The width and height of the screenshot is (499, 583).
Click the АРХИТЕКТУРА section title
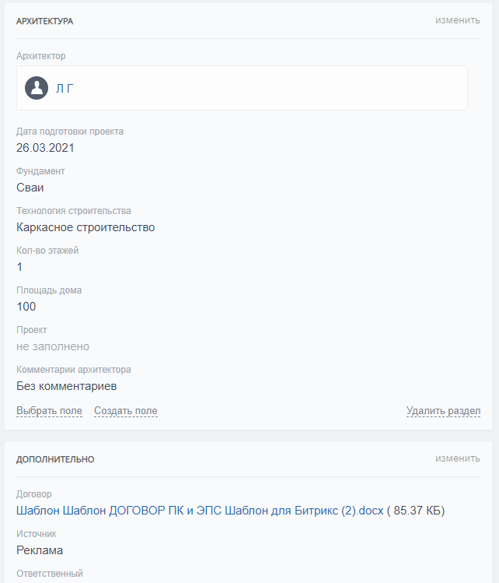pyautogui.click(x=44, y=21)
